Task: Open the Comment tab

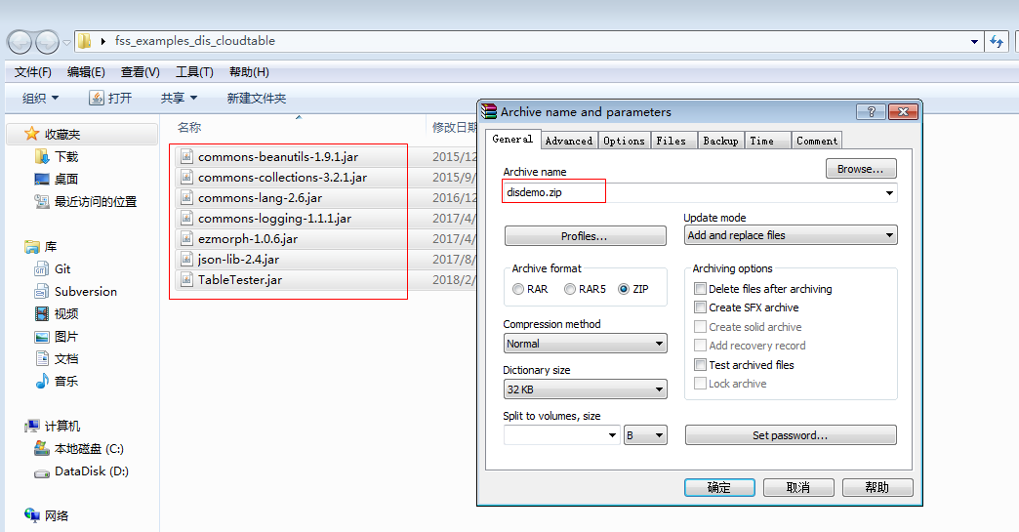Action: (x=817, y=141)
